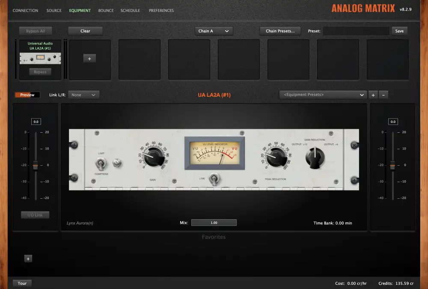428x289 pixels.
Task: Click the Gain knob on LA2A
Action: tap(154, 158)
